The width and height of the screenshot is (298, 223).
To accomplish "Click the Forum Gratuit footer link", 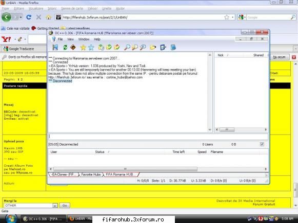I will (264, 204).
